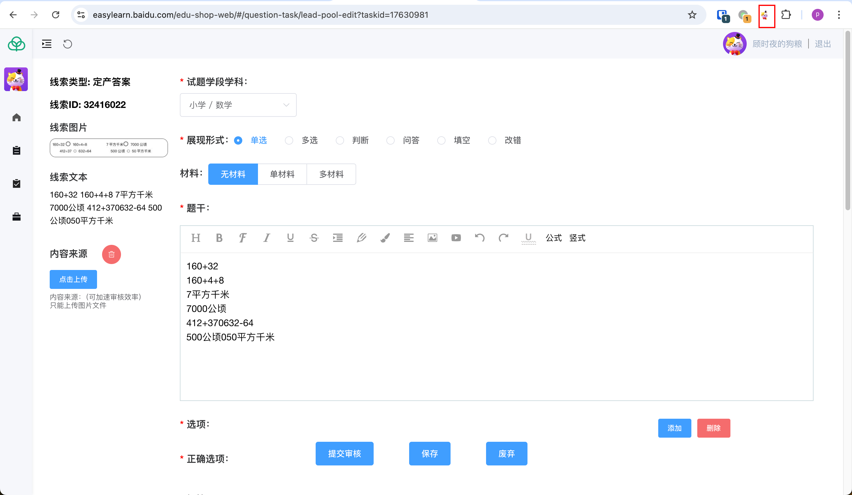
Task: Open the text alignment dropdown icon
Action: [409, 238]
